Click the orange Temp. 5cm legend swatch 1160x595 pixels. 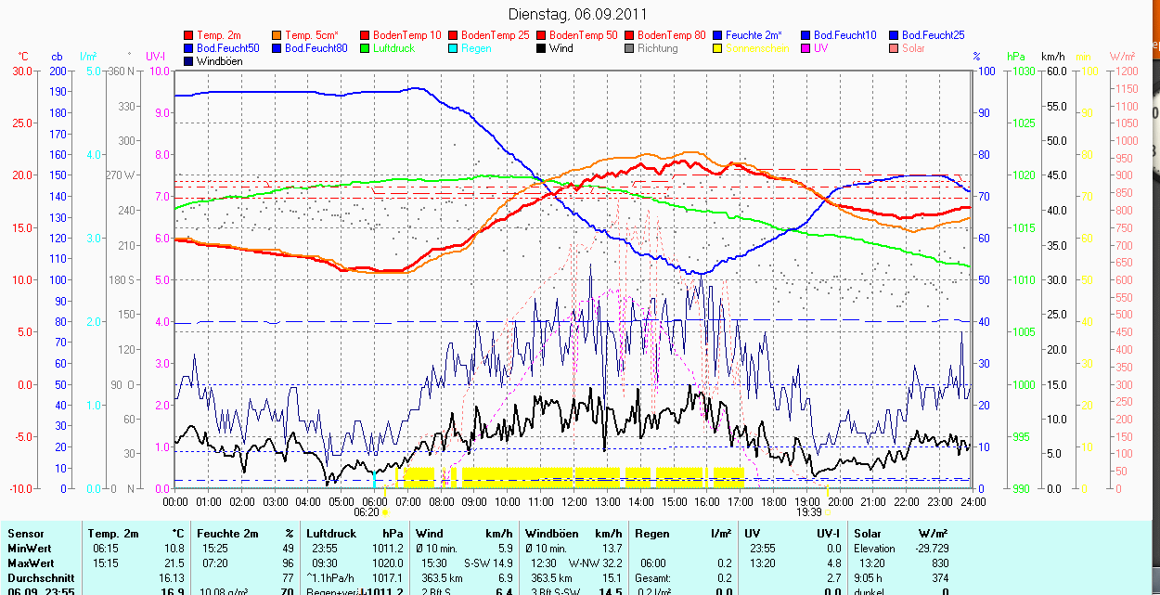[x=277, y=35]
